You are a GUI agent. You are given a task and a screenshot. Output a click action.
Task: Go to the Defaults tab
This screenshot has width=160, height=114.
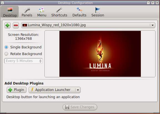point(79,12)
